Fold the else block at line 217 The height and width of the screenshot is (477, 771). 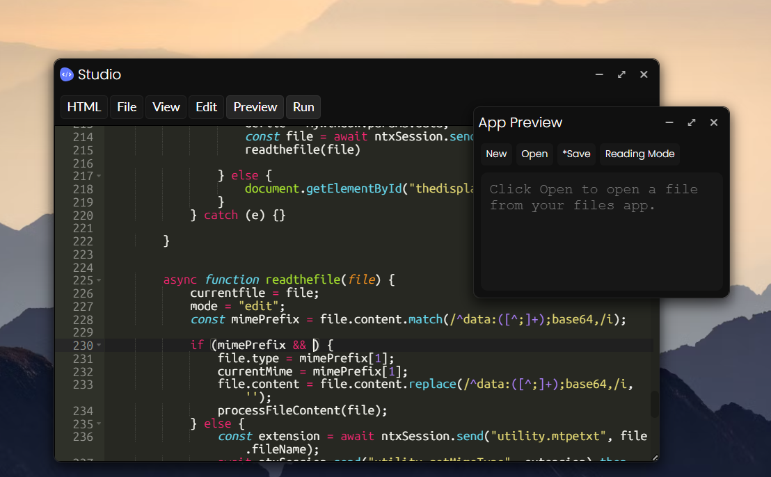[99, 177]
